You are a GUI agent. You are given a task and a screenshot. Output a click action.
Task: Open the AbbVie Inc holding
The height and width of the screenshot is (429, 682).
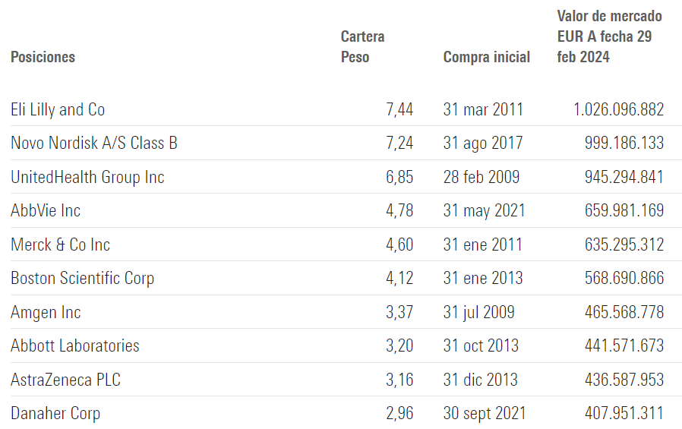[x=46, y=210]
